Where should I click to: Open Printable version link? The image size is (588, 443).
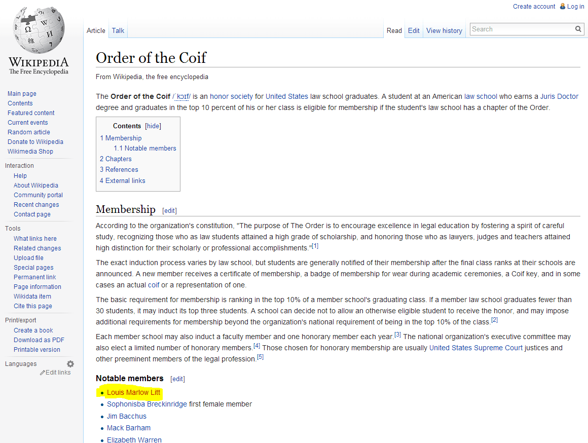coord(36,350)
